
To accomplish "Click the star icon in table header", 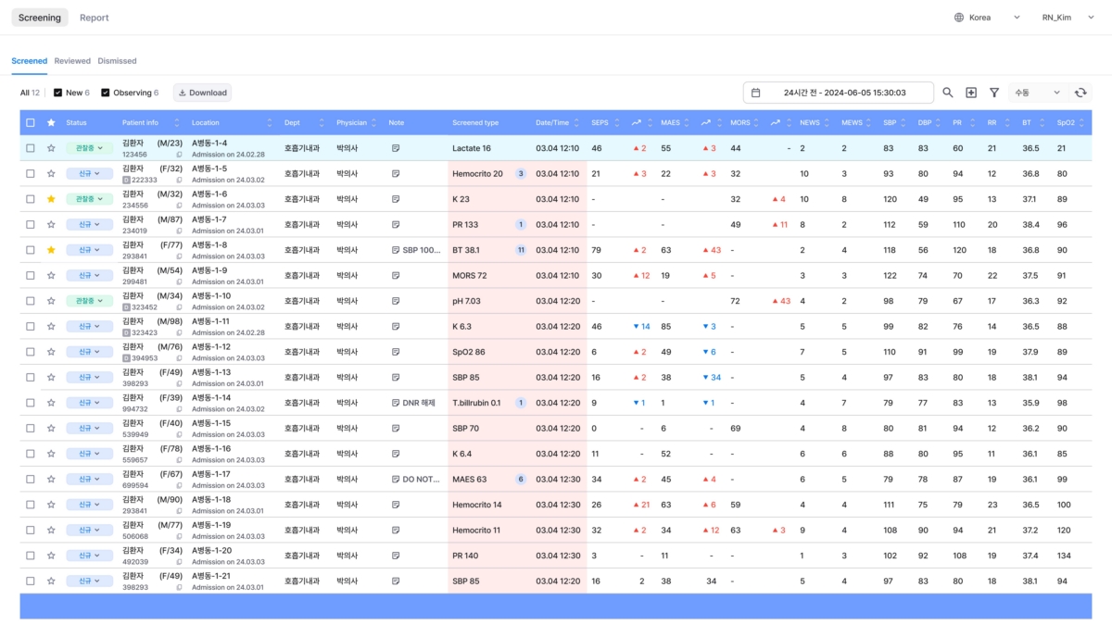I will 51,122.
